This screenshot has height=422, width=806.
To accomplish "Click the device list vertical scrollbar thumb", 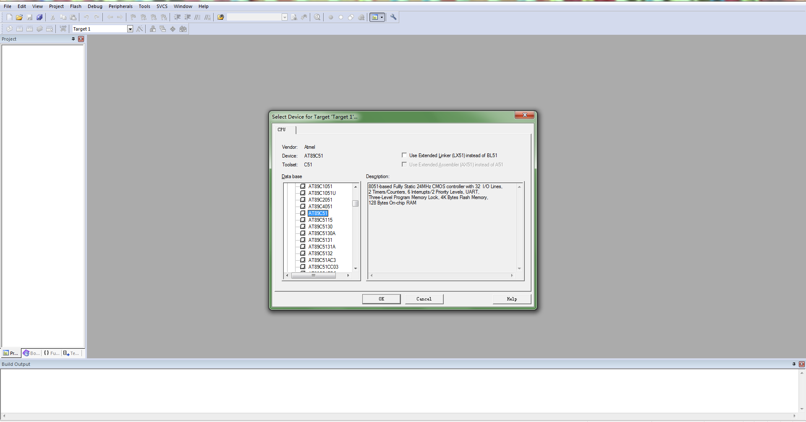I will (356, 203).
